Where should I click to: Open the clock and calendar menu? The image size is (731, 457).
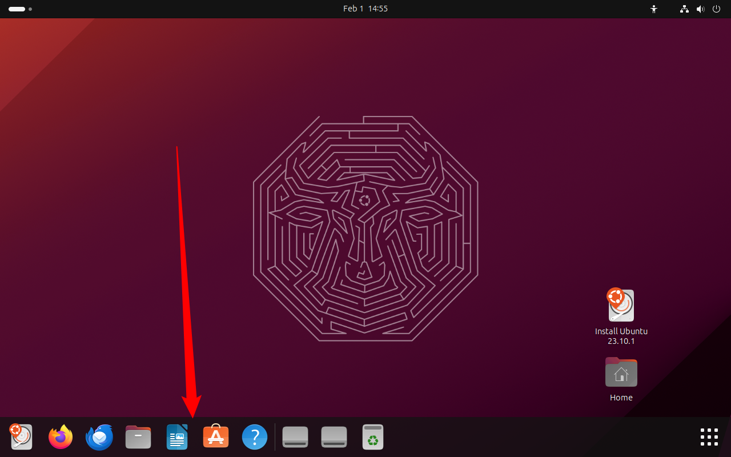(365, 9)
